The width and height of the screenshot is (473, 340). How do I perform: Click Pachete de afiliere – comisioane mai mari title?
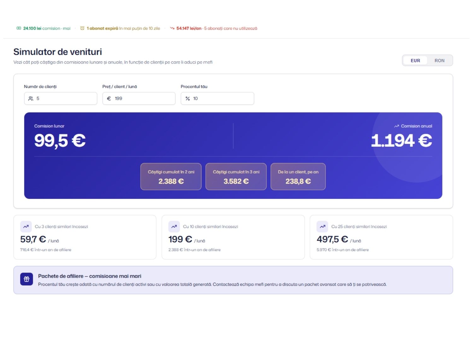(90, 276)
